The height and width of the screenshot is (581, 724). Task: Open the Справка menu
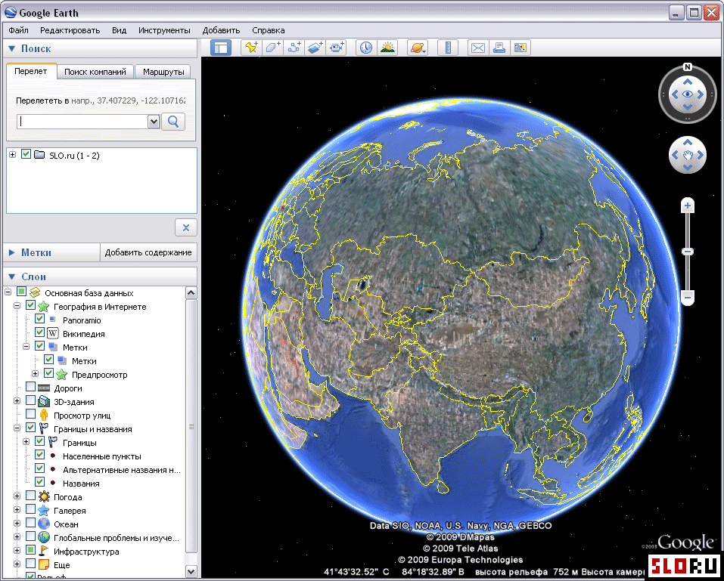(269, 30)
